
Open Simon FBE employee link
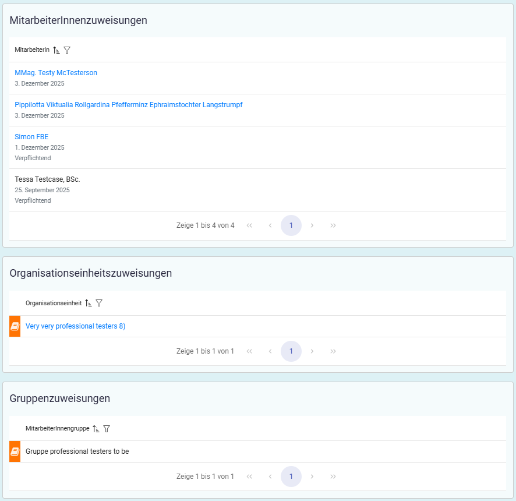(x=31, y=137)
